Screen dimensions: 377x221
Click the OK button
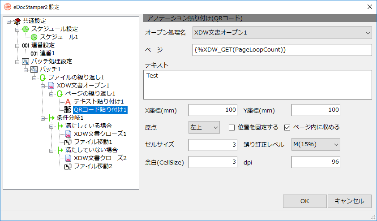[304, 201]
